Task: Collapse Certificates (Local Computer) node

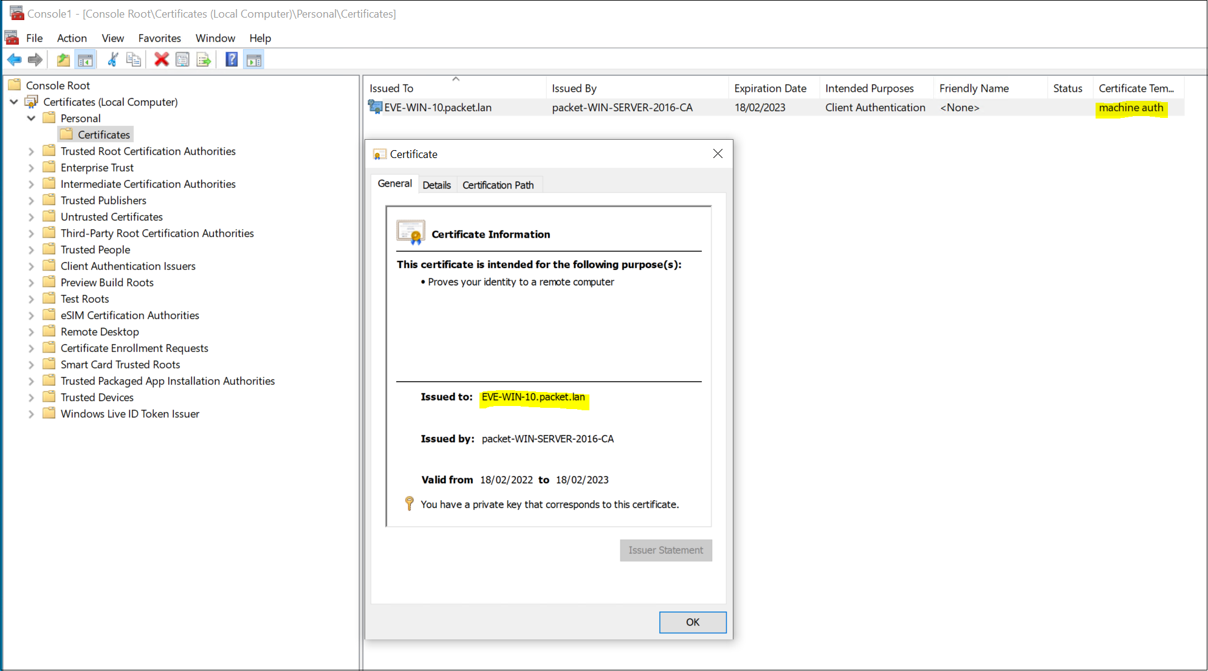Action: click(14, 102)
